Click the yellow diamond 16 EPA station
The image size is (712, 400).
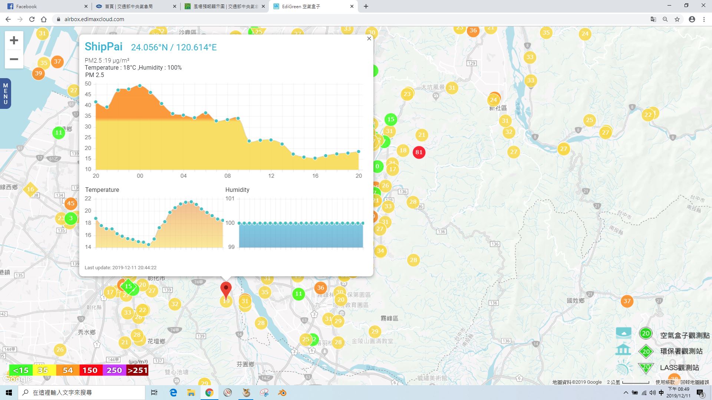[30, 189]
